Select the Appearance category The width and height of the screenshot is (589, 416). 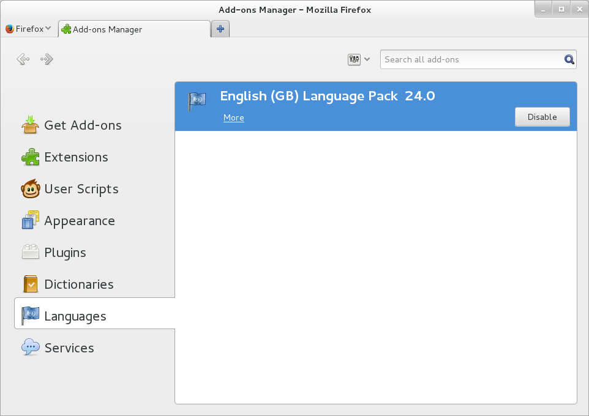(95, 221)
